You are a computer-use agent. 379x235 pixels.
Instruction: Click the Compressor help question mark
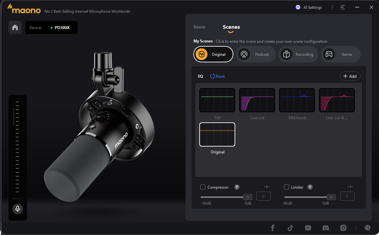pos(237,187)
